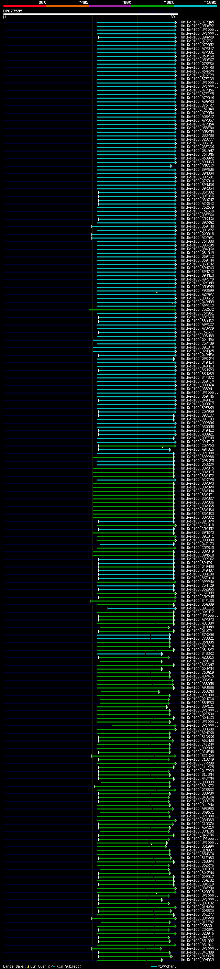The height and width of the screenshot is (969, 220).
Task: Open hit UniRef100_Q76FS1
Action: tap(197, 41)
